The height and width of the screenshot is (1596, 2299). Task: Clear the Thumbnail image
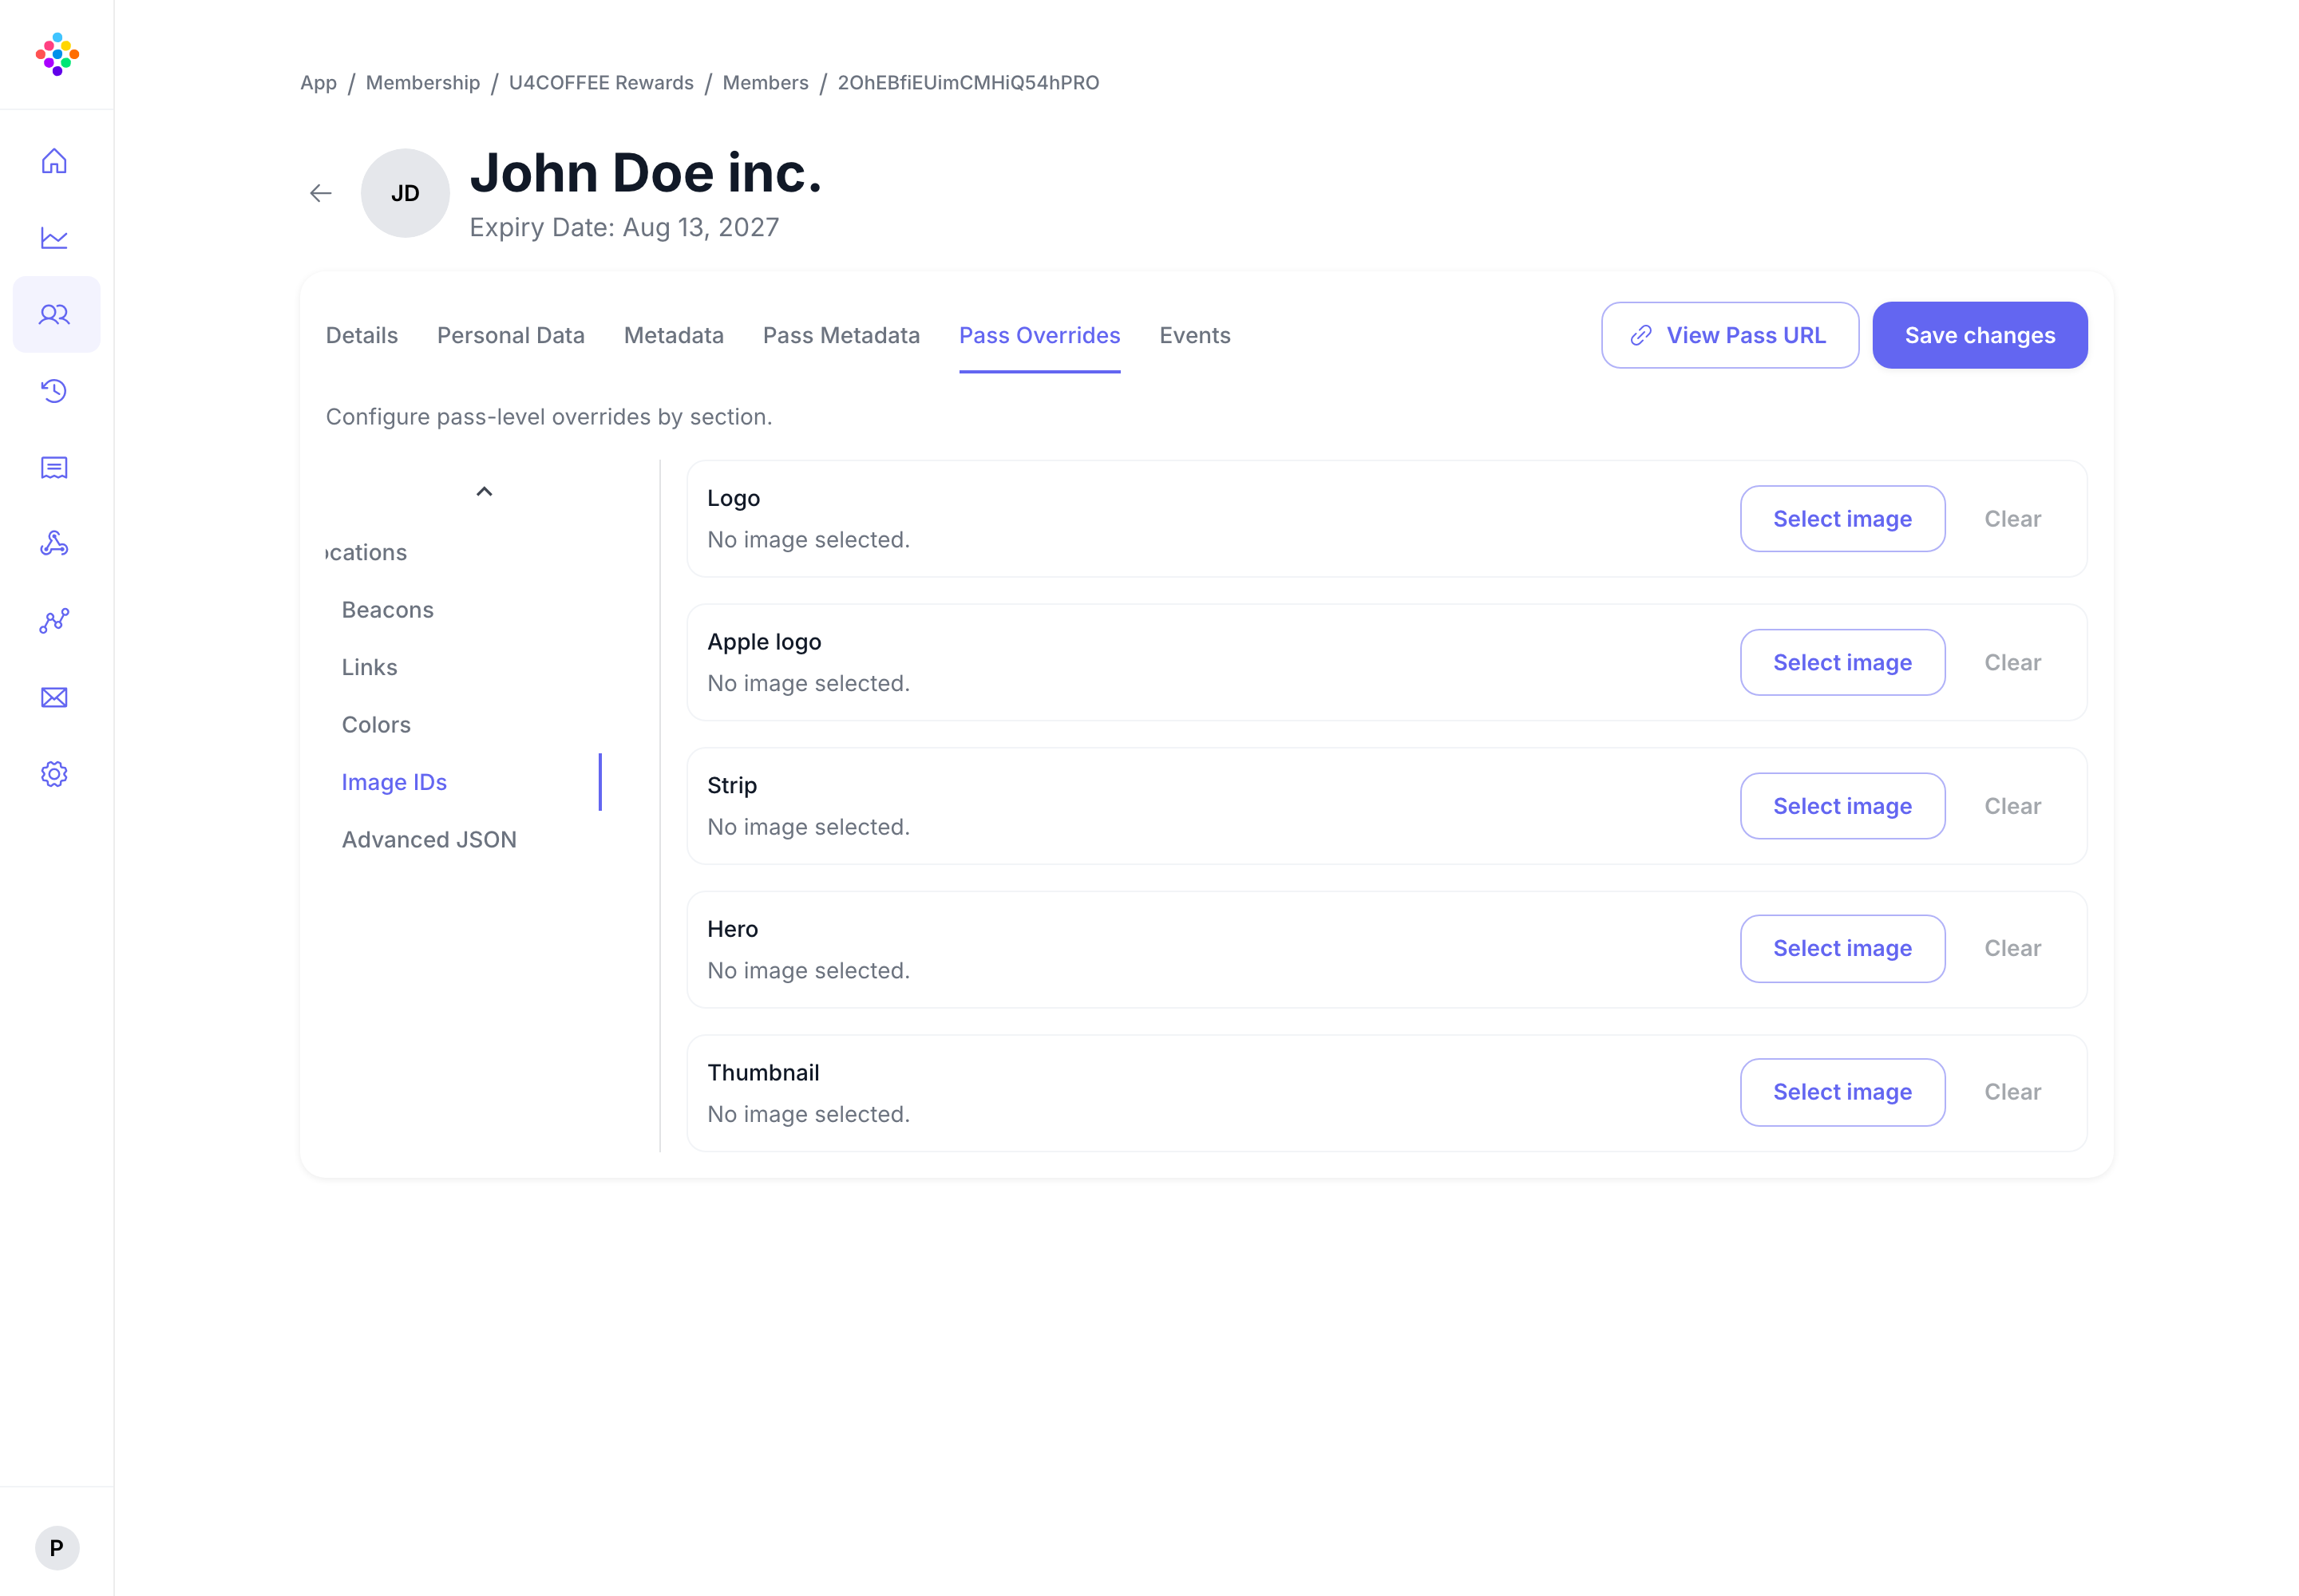click(x=2012, y=1092)
